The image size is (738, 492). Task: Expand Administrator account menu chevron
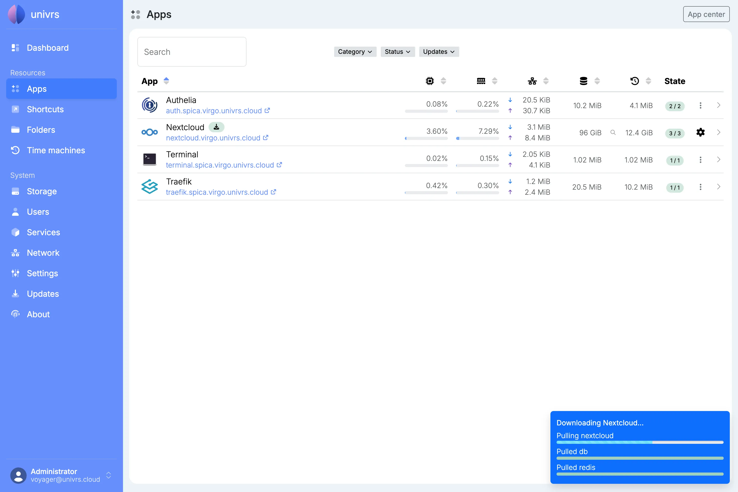pos(109,475)
